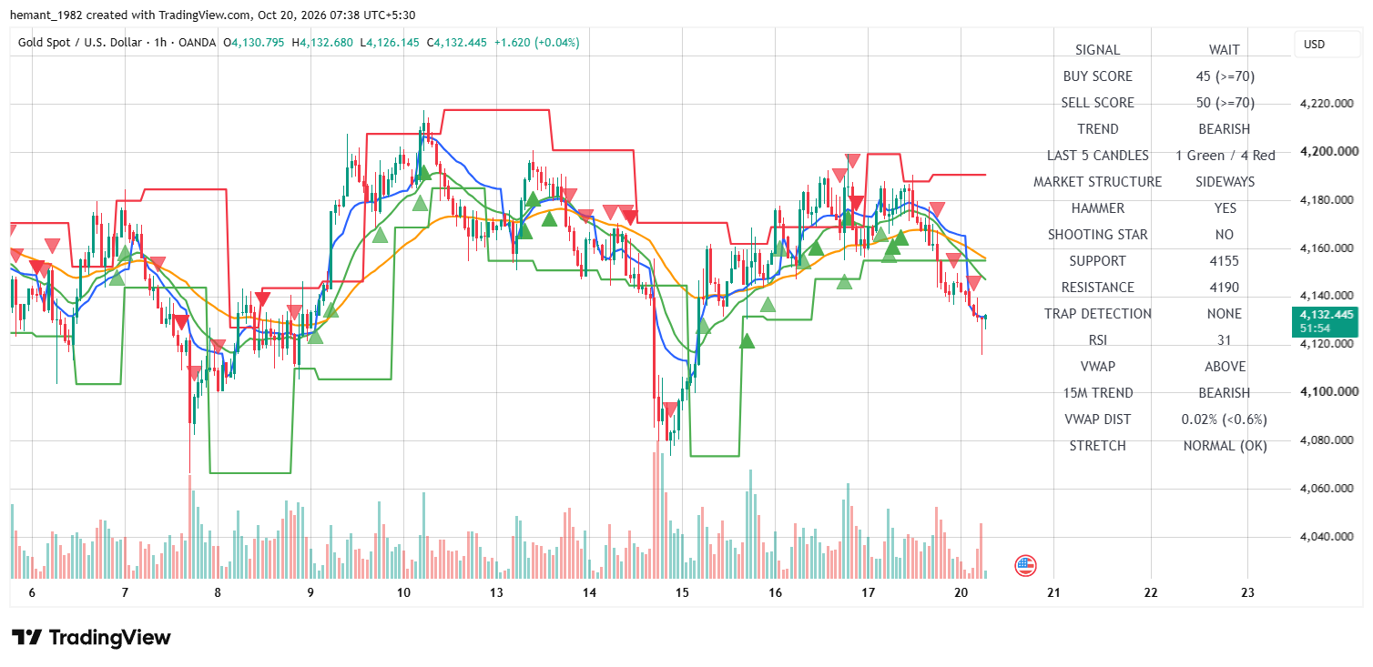Image resolution: width=1373 pixels, height=667 pixels.
Task: Click the resistance value 4190
Action: point(1225,288)
